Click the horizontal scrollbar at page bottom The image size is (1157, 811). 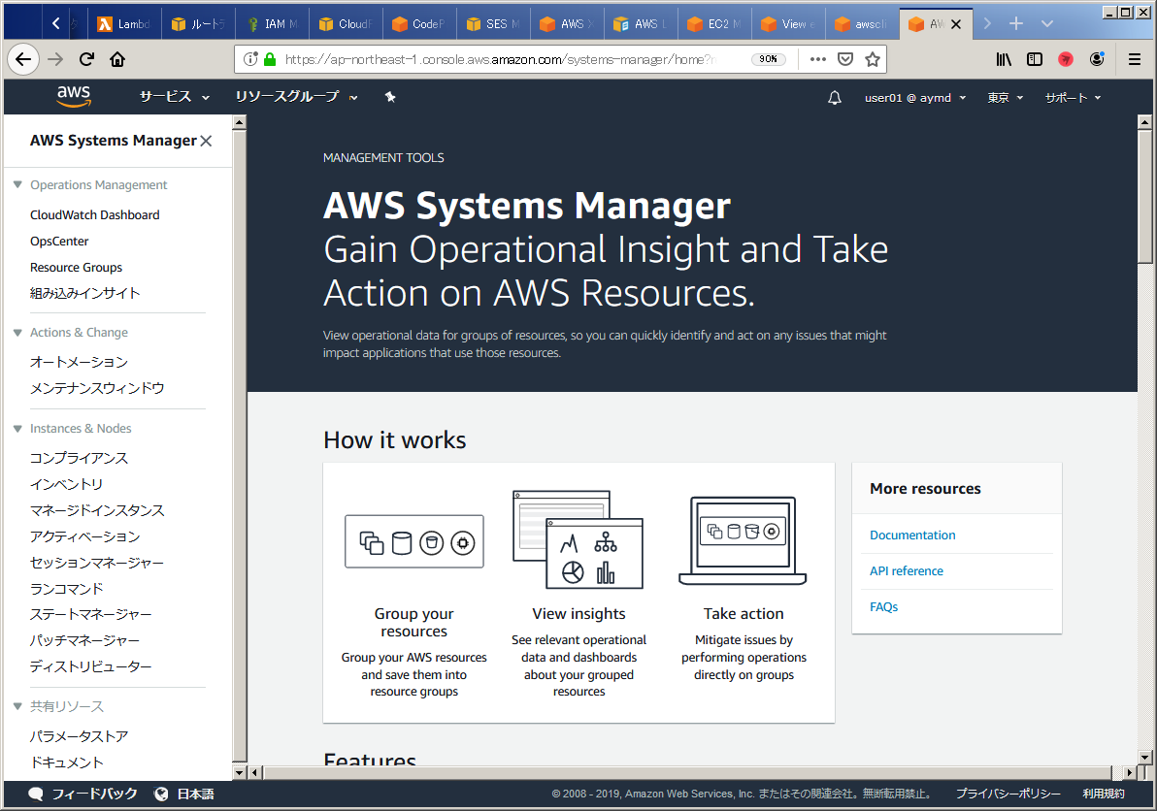[x=688, y=772]
